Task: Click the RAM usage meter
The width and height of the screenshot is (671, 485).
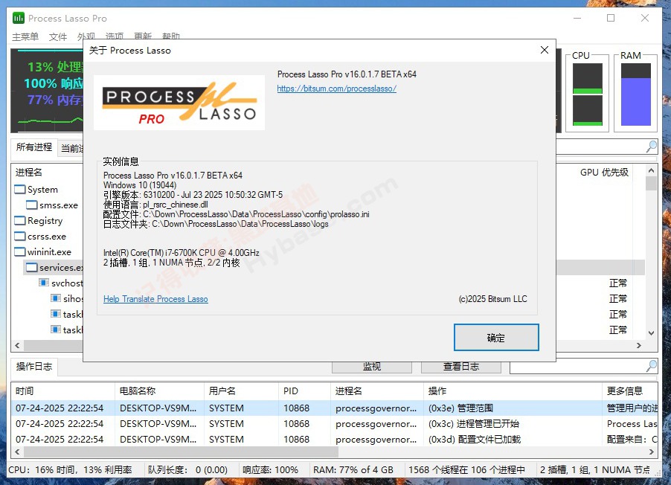Action: coord(635,94)
